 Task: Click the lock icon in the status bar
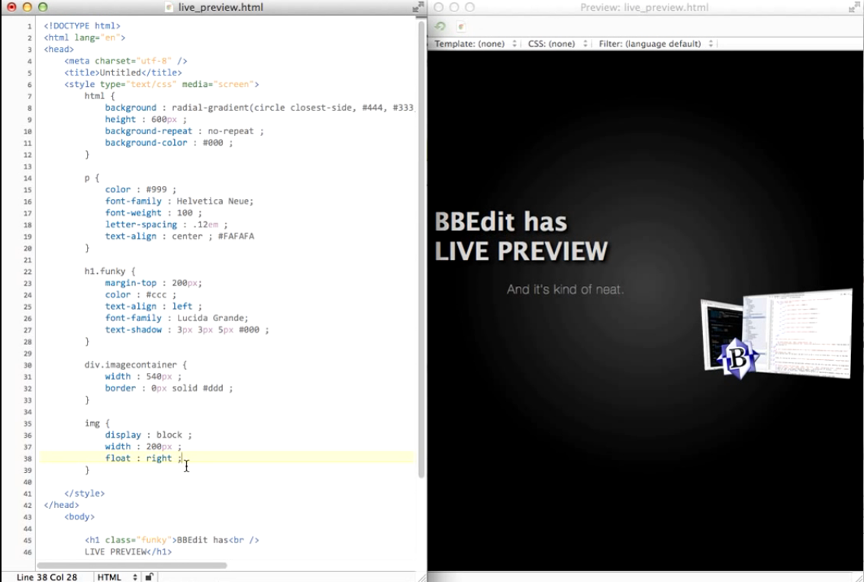[150, 577]
